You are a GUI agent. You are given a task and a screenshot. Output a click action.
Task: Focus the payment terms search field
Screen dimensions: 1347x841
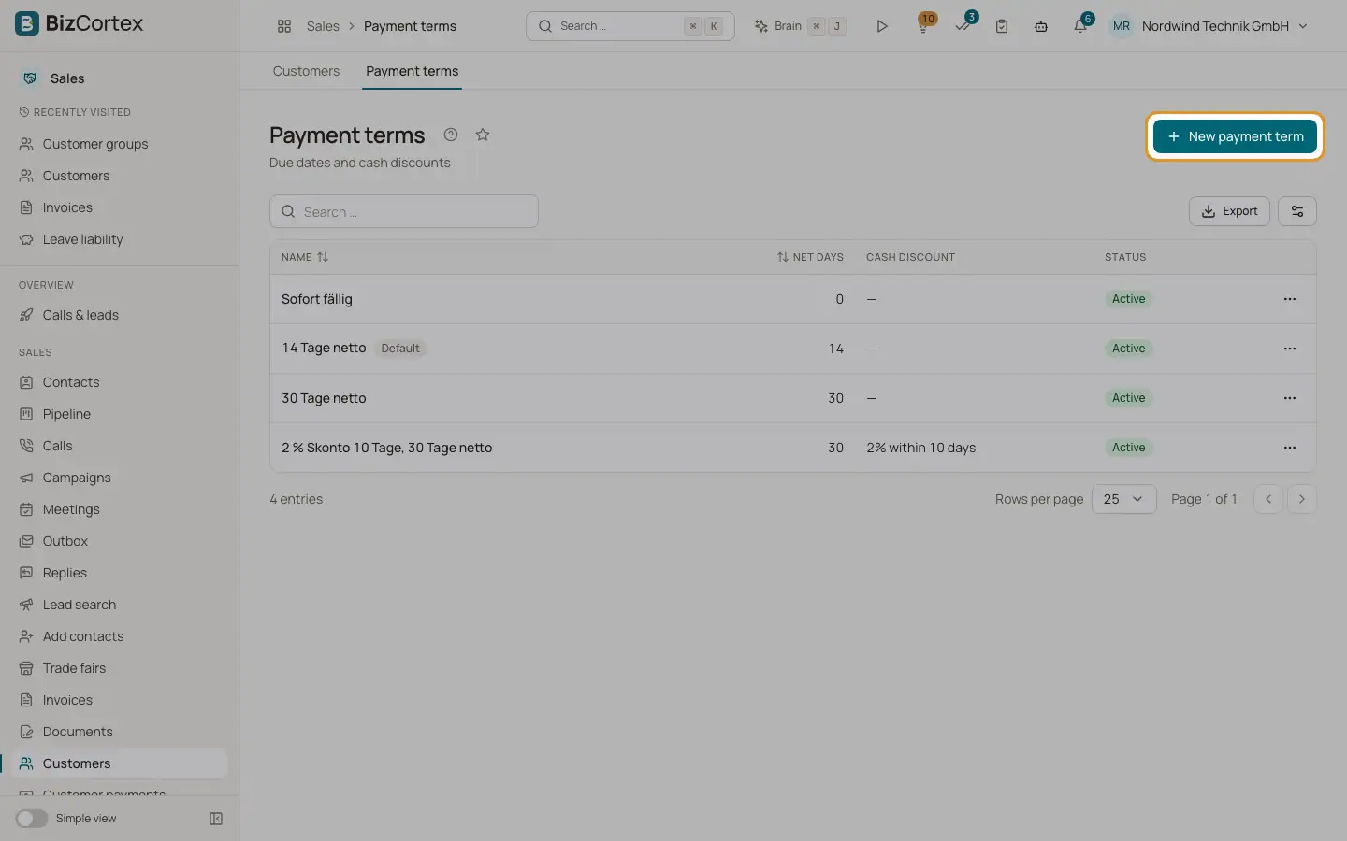tap(404, 211)
